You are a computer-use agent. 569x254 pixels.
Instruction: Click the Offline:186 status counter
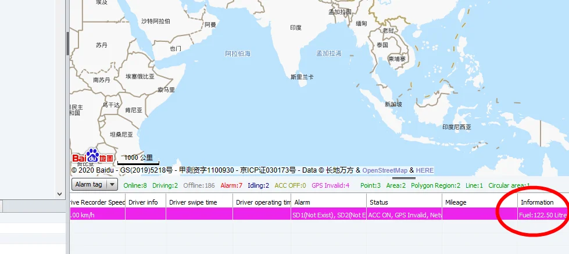199,185
